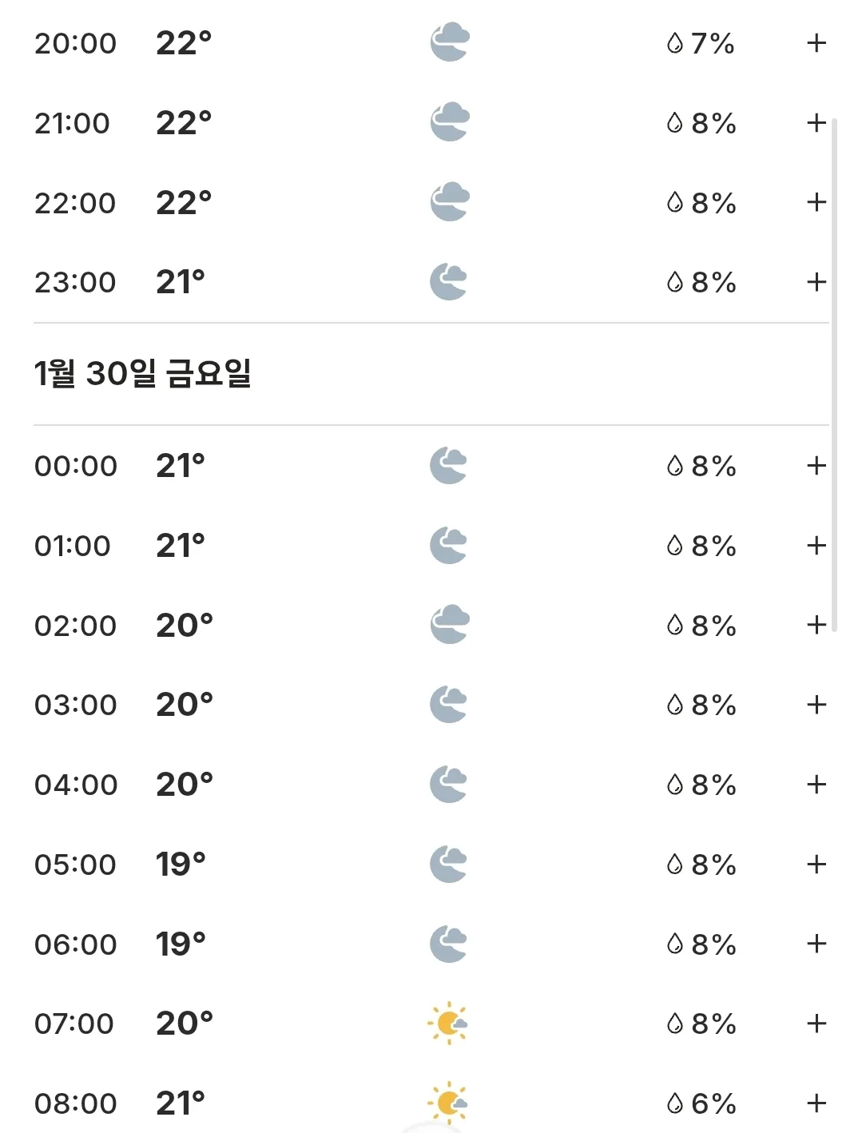The height and width of the screenshot is (1133, 862).
Task: Select the 22:00 hourly forecast row
Action: pyautogui.click(x=431, y=202)
